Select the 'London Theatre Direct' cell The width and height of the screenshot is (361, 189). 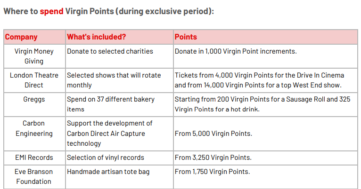pyautogui.click(x=34, y=80)
